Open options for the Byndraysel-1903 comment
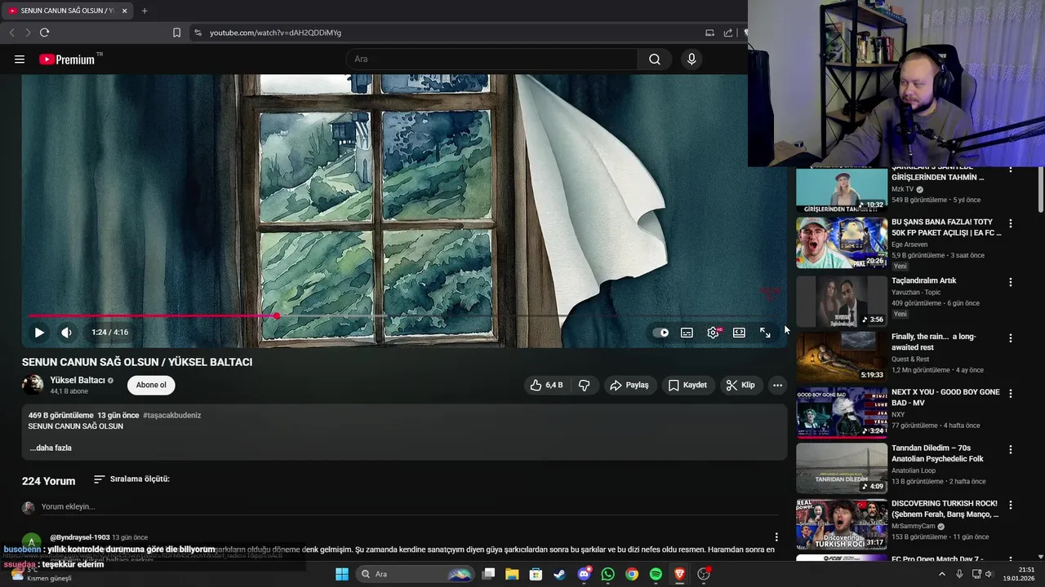 776,537
